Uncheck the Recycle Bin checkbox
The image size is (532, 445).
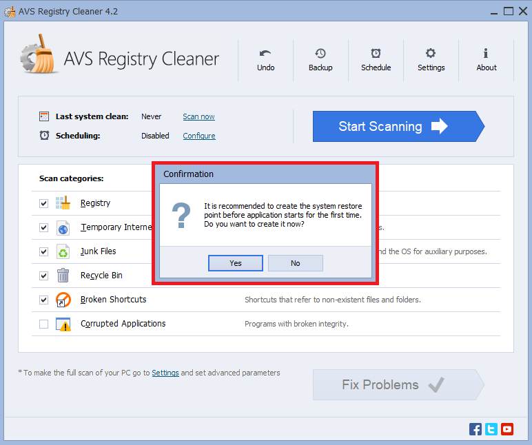click(x=43, y=276)
